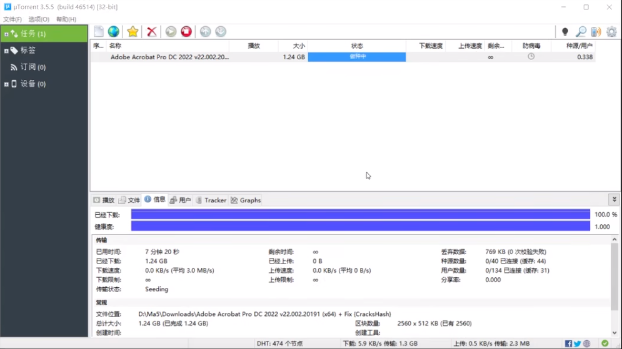Sort by the 下载速度 column header
This screenshot has width=622, height=349.
click(426, 46)
